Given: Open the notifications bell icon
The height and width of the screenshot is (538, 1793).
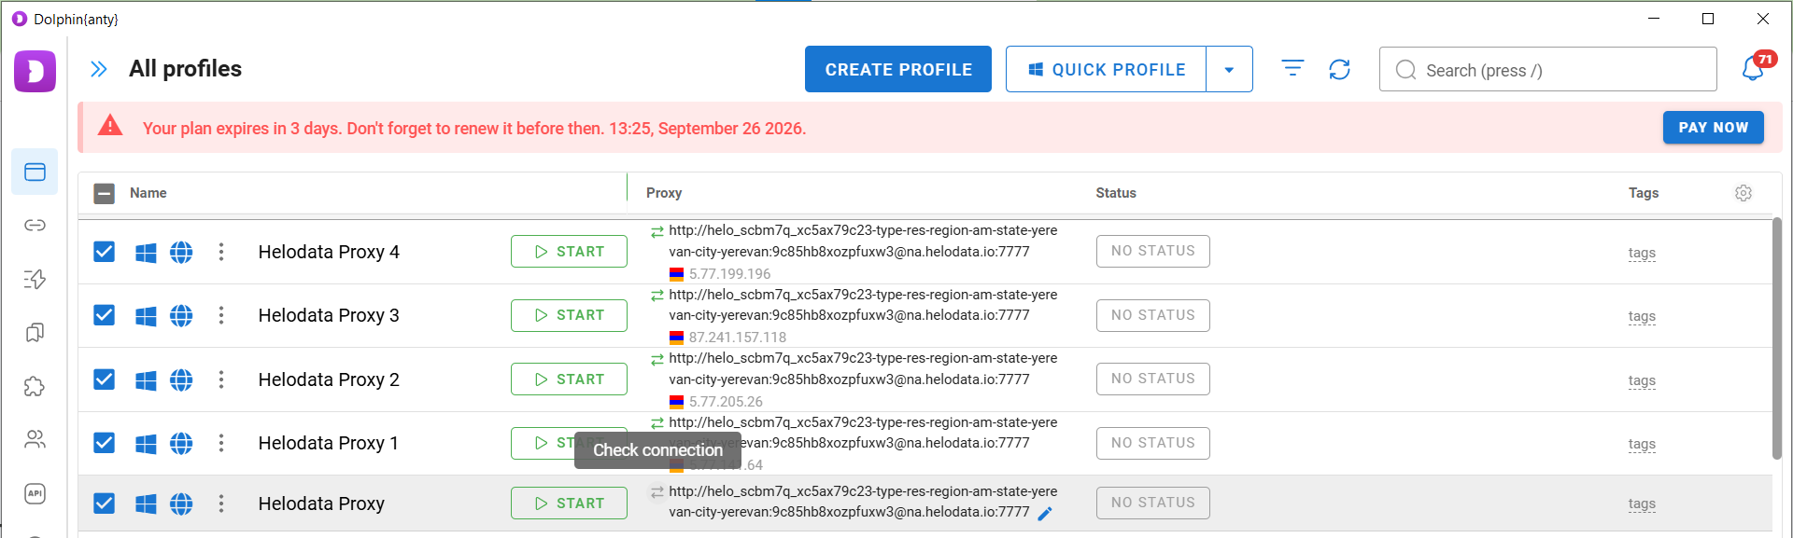Looking at the screenshot, I should pos(1753,69).
